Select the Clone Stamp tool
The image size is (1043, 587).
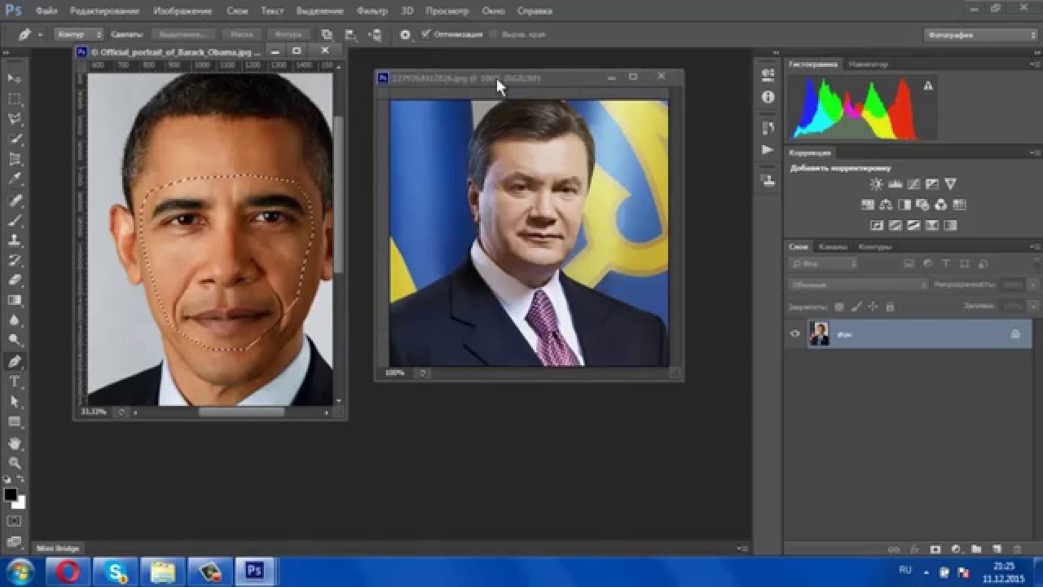pos(15,241)
